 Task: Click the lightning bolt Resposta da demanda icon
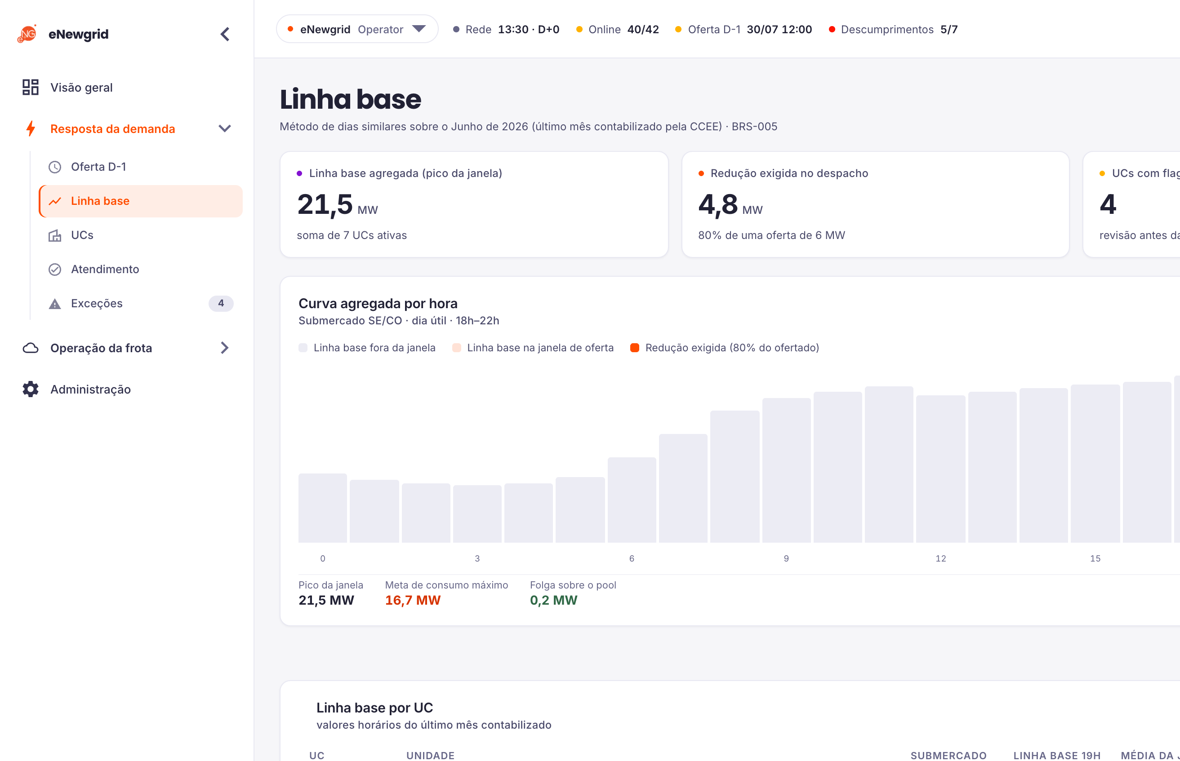coord(30,128)
